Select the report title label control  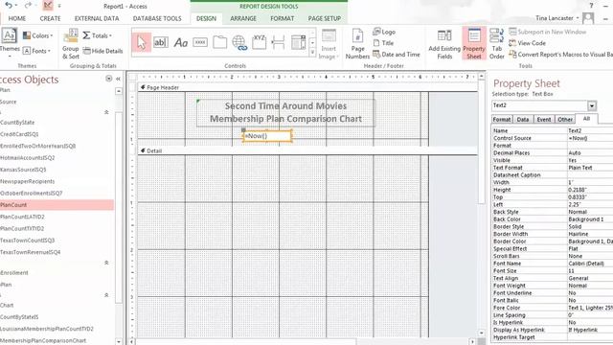(x=285, y=113)
